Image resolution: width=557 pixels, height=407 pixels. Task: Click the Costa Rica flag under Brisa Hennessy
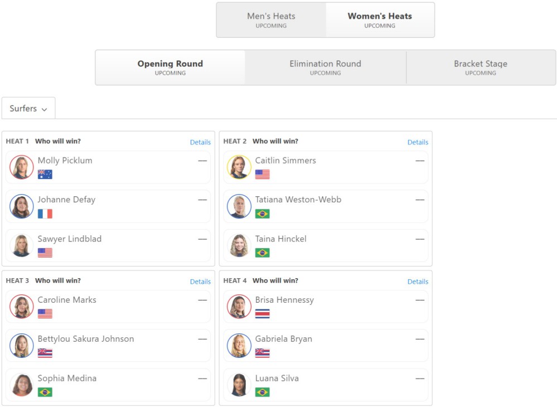(x=263, y=313)
